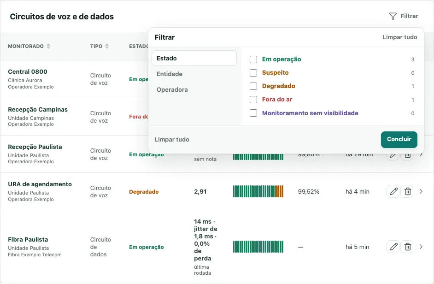Sort by TIPO column arrows
Screen dimensions: 434x284
tap(107, 46)
